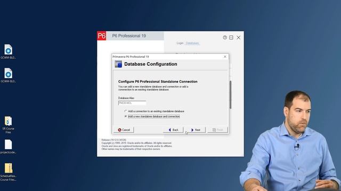The width and height of the screenshot is (341, 191).
Task: Close the Primavera P6 Professional 19 dialog
Action: (x=225, y=57)
